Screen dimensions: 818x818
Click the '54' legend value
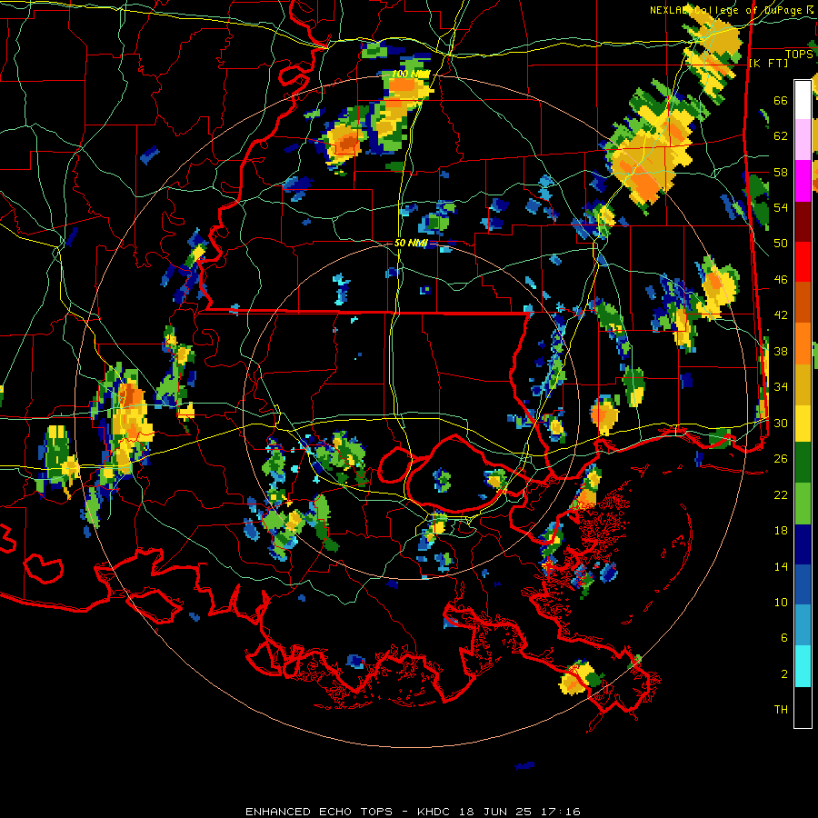781,207
